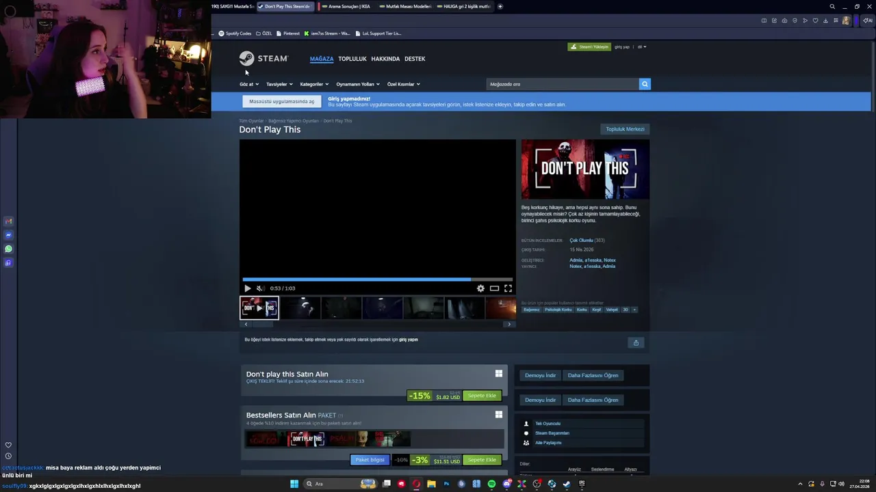Open the Çok Olumlu reviews link

tap(581, 241)
